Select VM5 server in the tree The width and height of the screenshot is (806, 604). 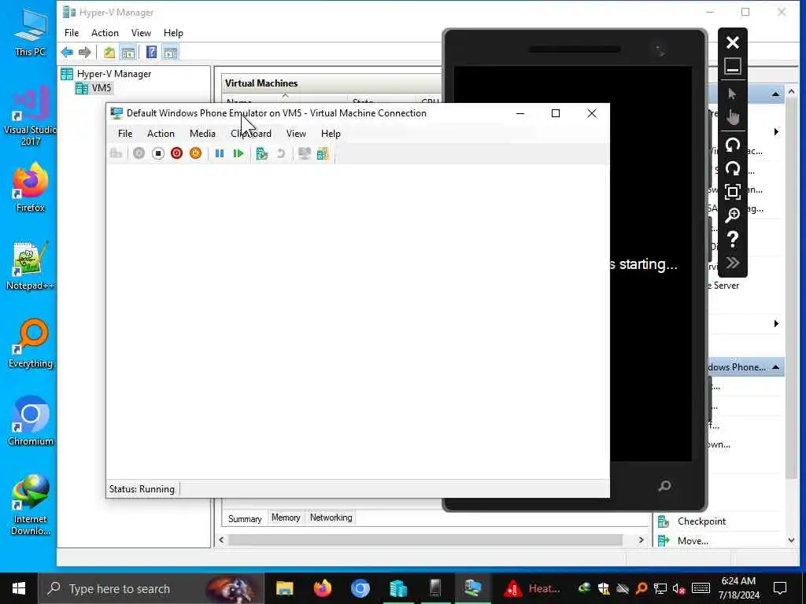click(94, 88)
